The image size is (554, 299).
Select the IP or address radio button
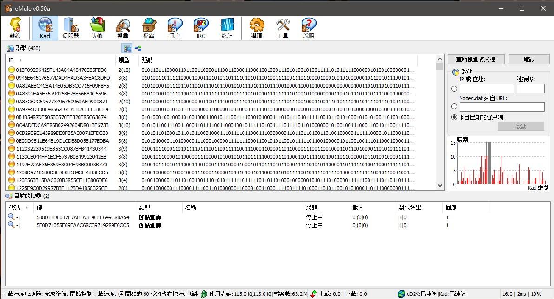(455, 89)
